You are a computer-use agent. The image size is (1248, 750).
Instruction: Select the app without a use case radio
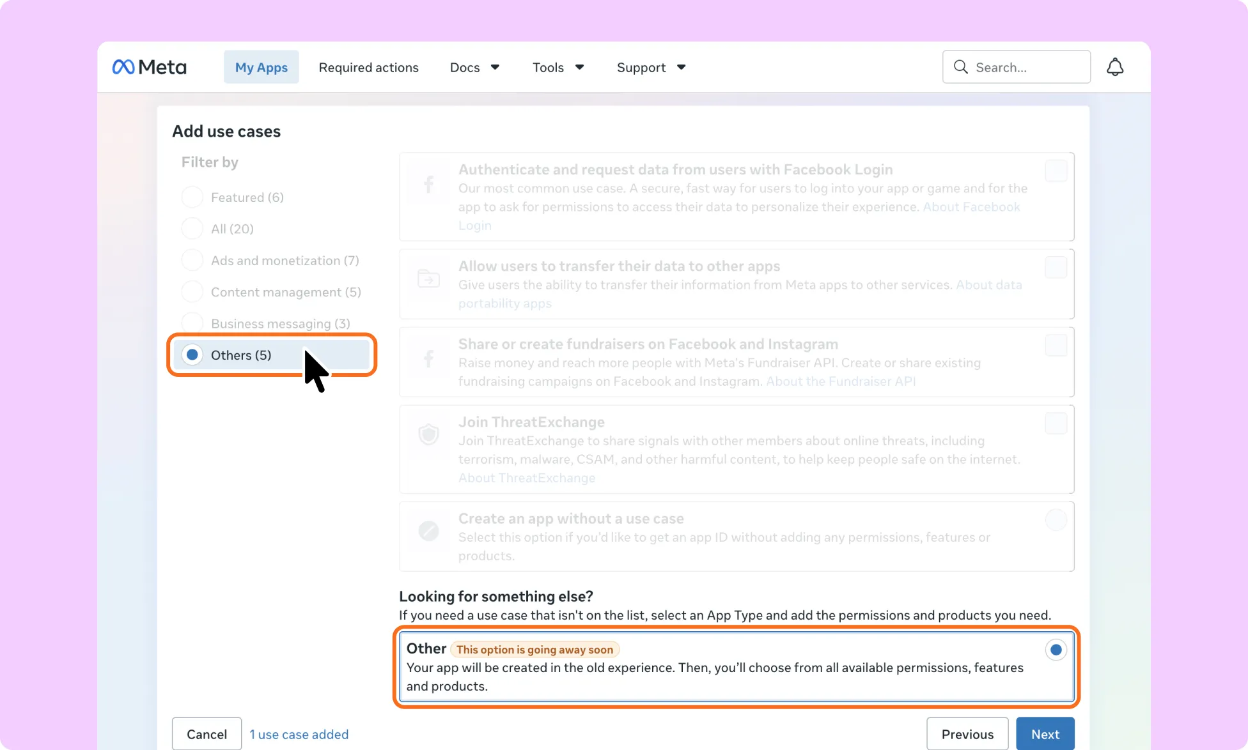[1056, 519]
